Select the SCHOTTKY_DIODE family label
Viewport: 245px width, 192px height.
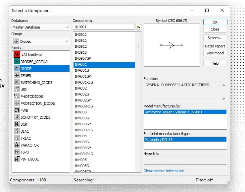pos(35,117)
